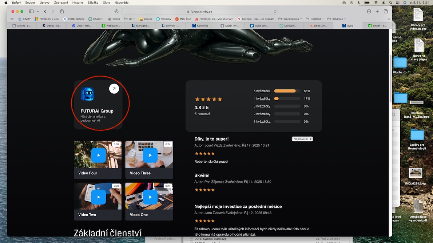Open Ortopedické vyšetření.pdf on desktop
Screen dimensions: 433x243
418,211
